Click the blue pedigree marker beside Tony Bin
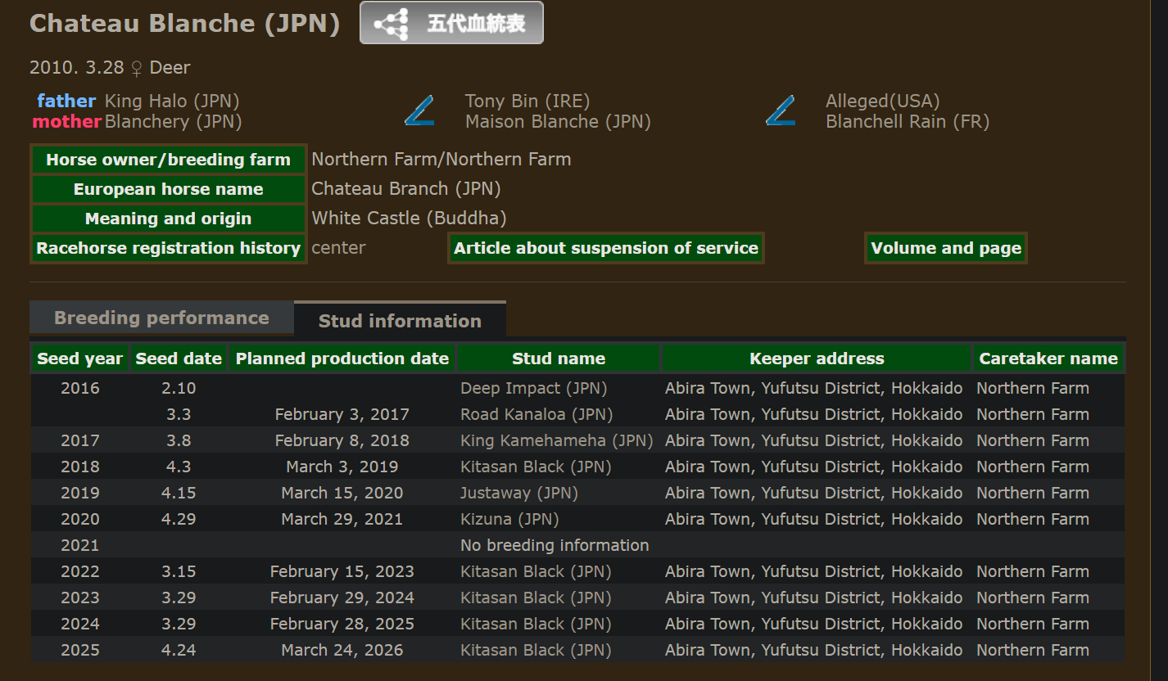The image size is (1168, 681). (x=419, y=111)
